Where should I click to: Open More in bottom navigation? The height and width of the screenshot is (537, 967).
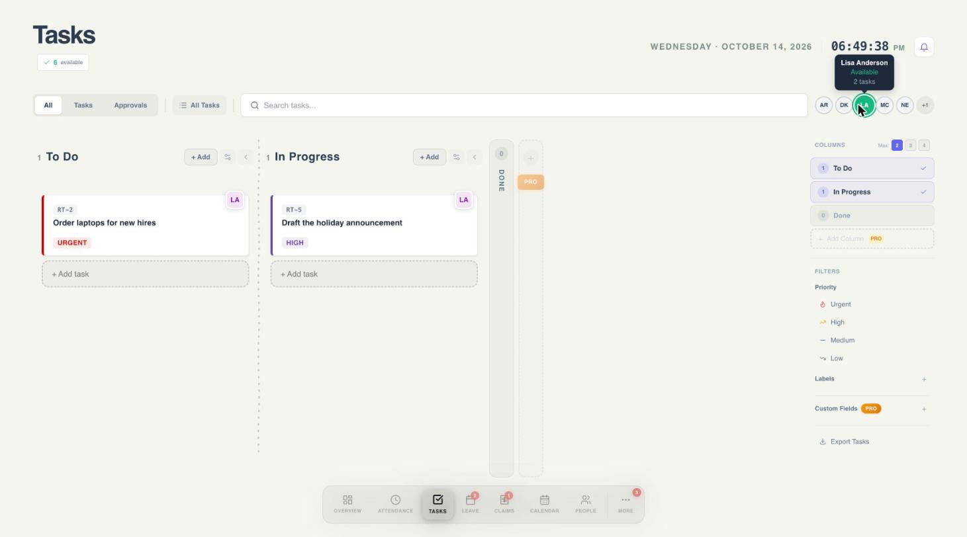(625, 504)
